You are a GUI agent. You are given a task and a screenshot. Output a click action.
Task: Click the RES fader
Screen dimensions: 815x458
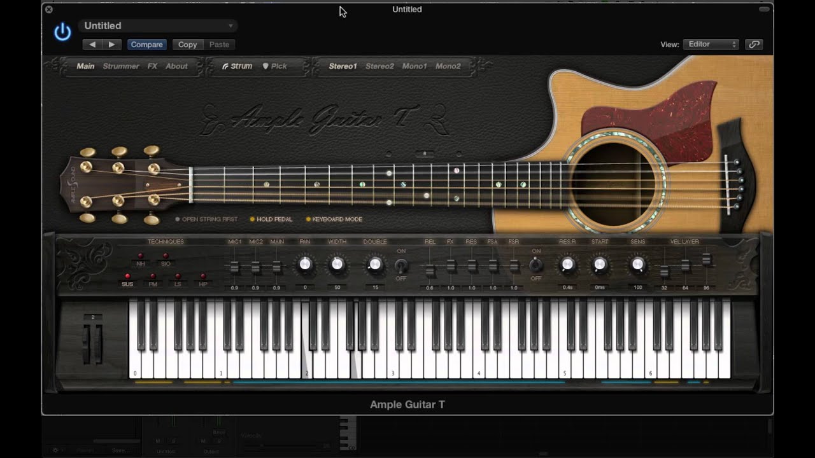[x=472, y=266]
